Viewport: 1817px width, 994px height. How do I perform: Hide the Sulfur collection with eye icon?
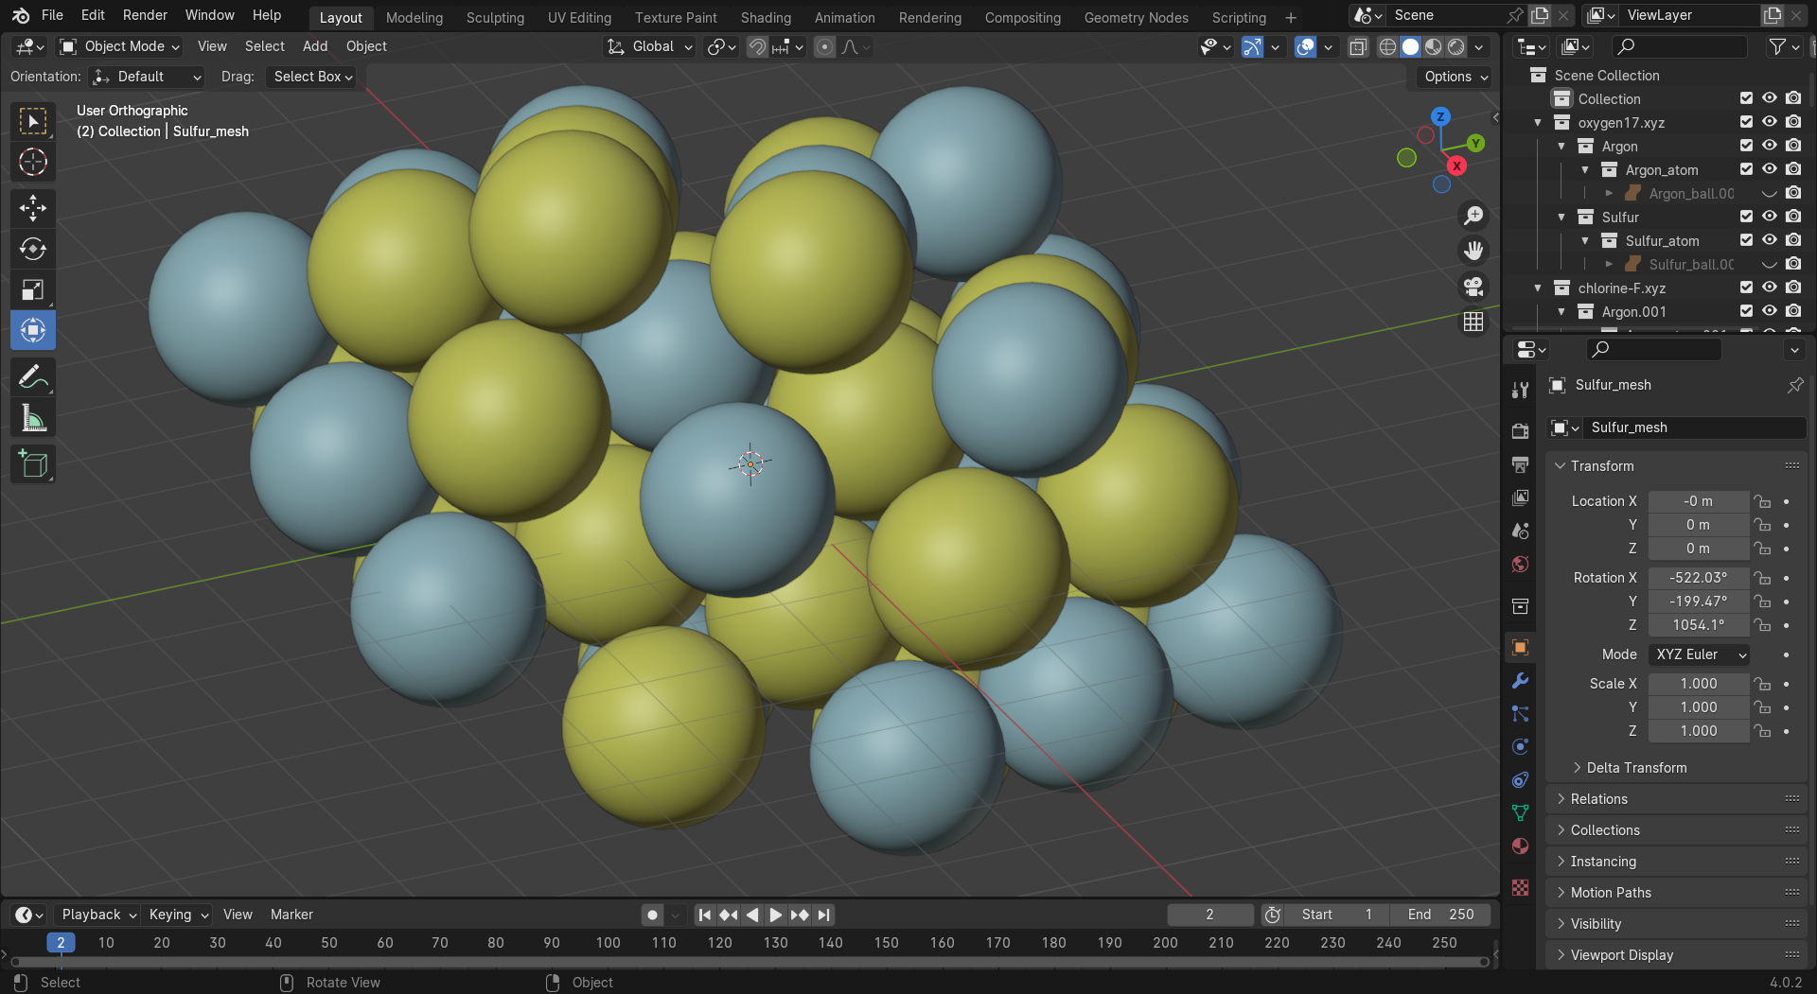(1769, 217)
